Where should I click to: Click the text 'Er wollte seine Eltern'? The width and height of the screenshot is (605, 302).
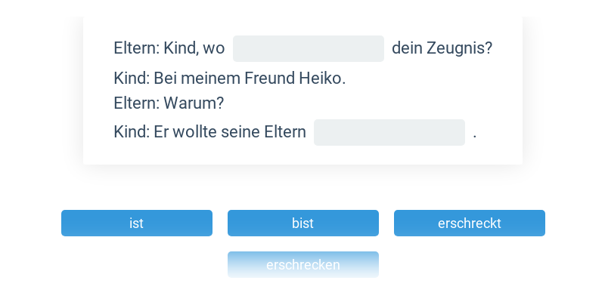[x=229, y=132]
